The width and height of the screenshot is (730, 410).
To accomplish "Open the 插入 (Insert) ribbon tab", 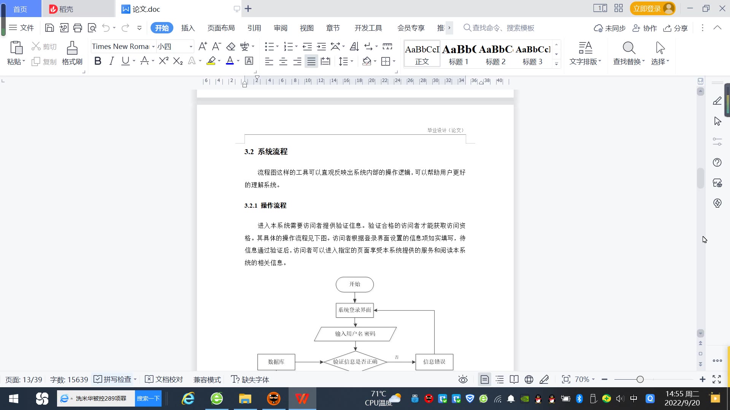I will [188, 28].
